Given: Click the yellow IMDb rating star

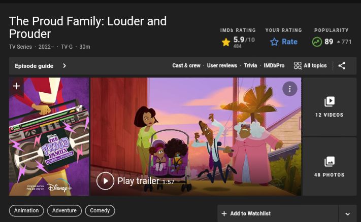Looking at the screenshot, I should 226,42.
